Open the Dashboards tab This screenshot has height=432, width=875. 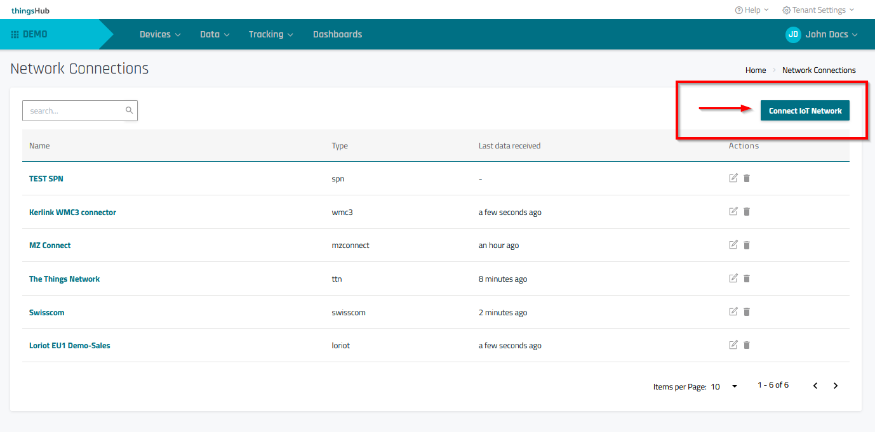(337, 34)
